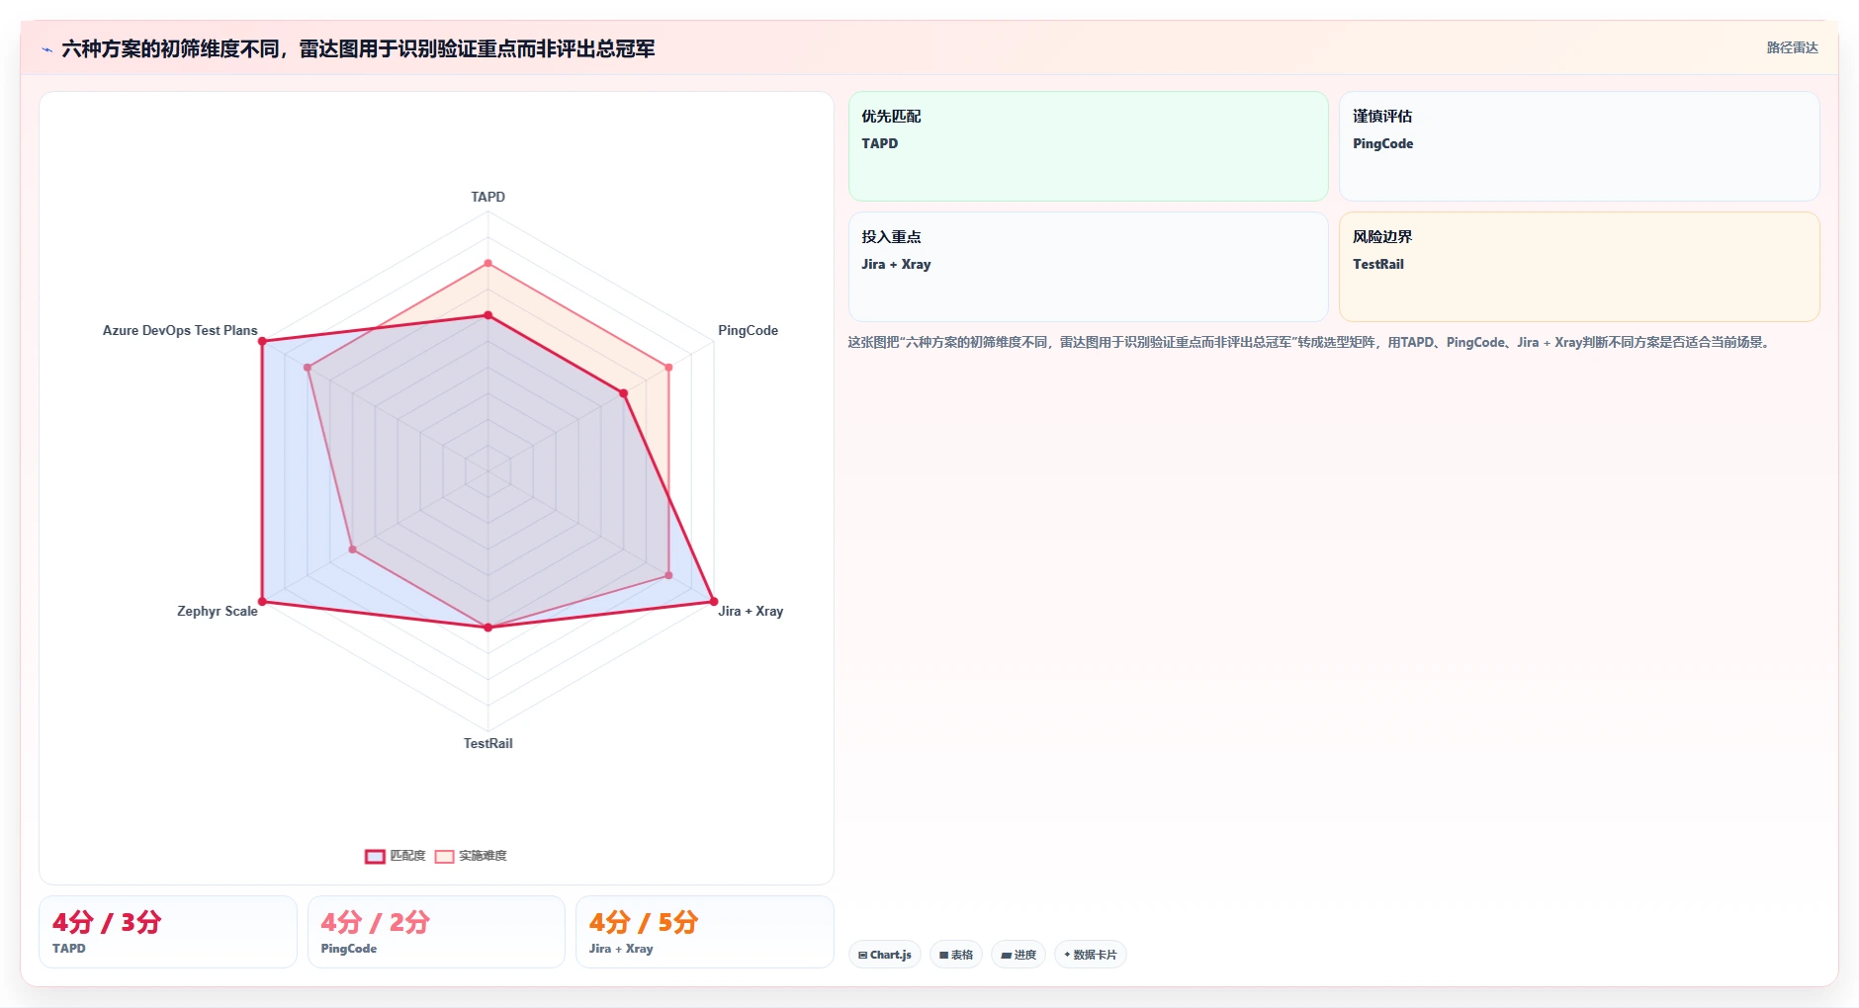Screen dimensions: 1859x1008
Task: Open the 谨慎评估 PingCode card
Action: pos(1579,146)
